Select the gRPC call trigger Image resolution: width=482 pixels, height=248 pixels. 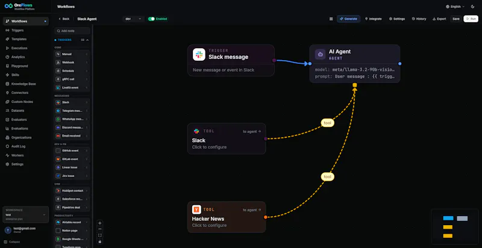[72, 79]
